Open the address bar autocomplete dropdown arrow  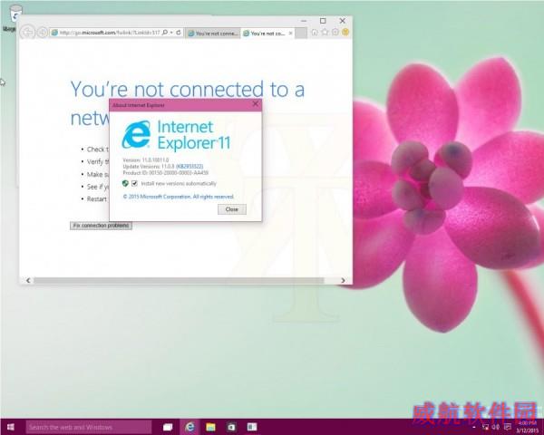[171, 33]
